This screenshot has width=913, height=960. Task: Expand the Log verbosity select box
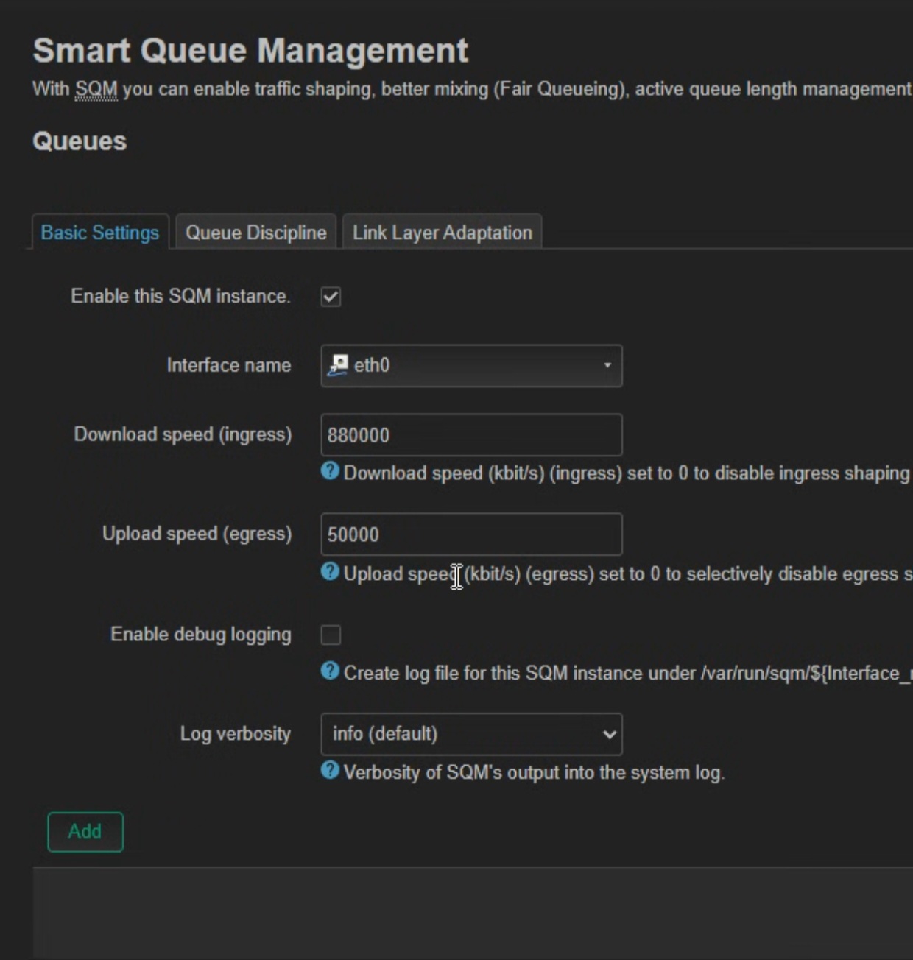click(471, 734)
